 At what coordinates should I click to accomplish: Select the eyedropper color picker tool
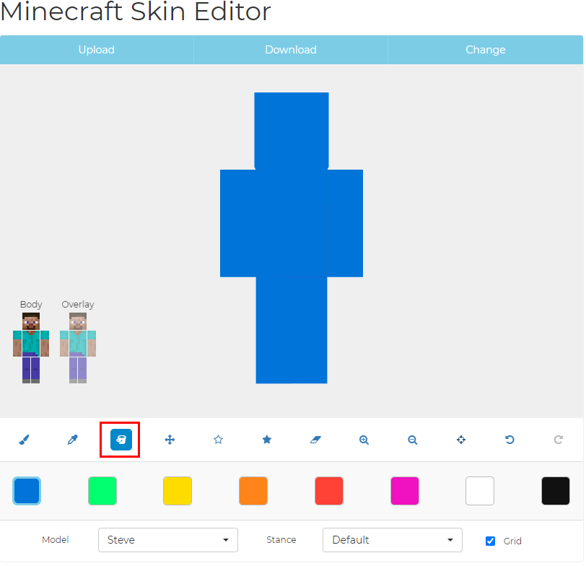point(72,440)
